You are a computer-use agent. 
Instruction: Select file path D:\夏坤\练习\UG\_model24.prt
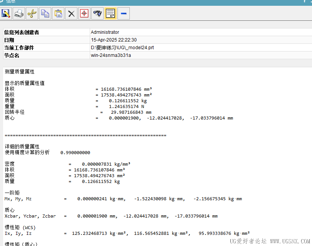pyautogui.click(x=122, y=48)
